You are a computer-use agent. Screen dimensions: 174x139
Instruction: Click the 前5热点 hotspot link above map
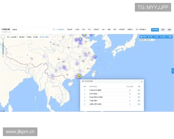pyautogui.click(x=44, y=37)
